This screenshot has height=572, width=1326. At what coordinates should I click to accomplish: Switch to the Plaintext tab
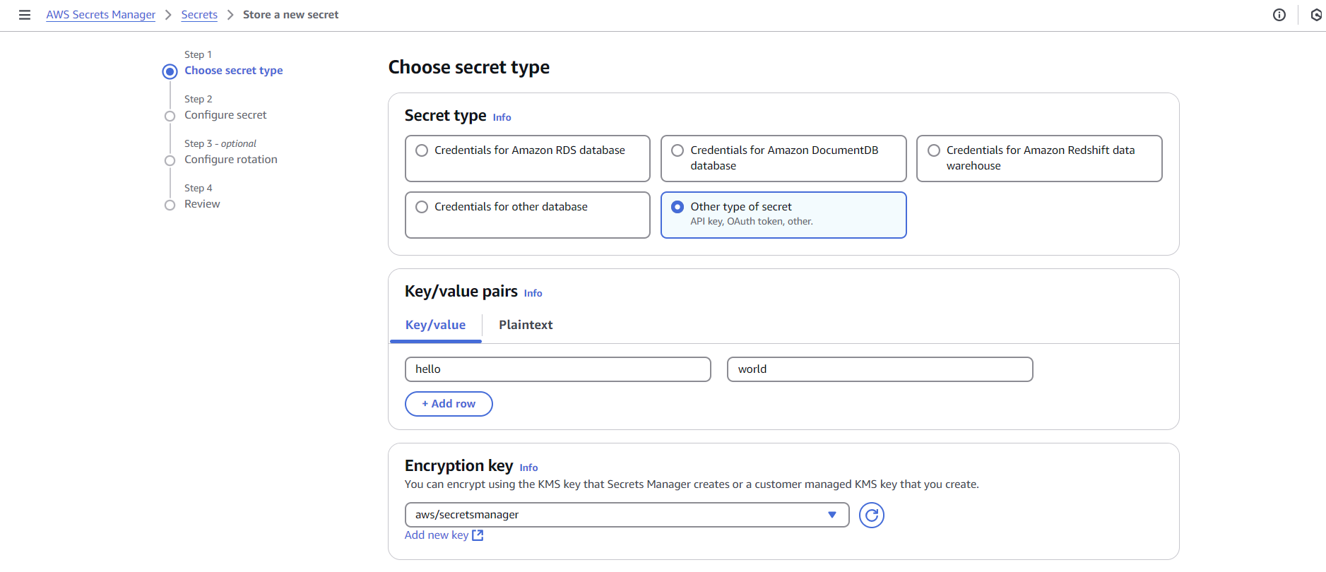pos(526,325)
